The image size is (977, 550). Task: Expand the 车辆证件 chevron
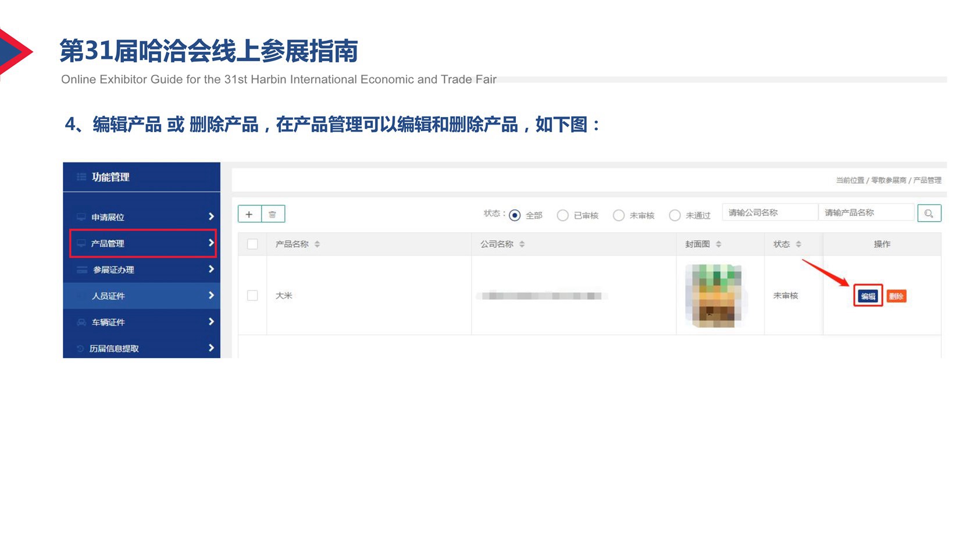click(211, 321)
